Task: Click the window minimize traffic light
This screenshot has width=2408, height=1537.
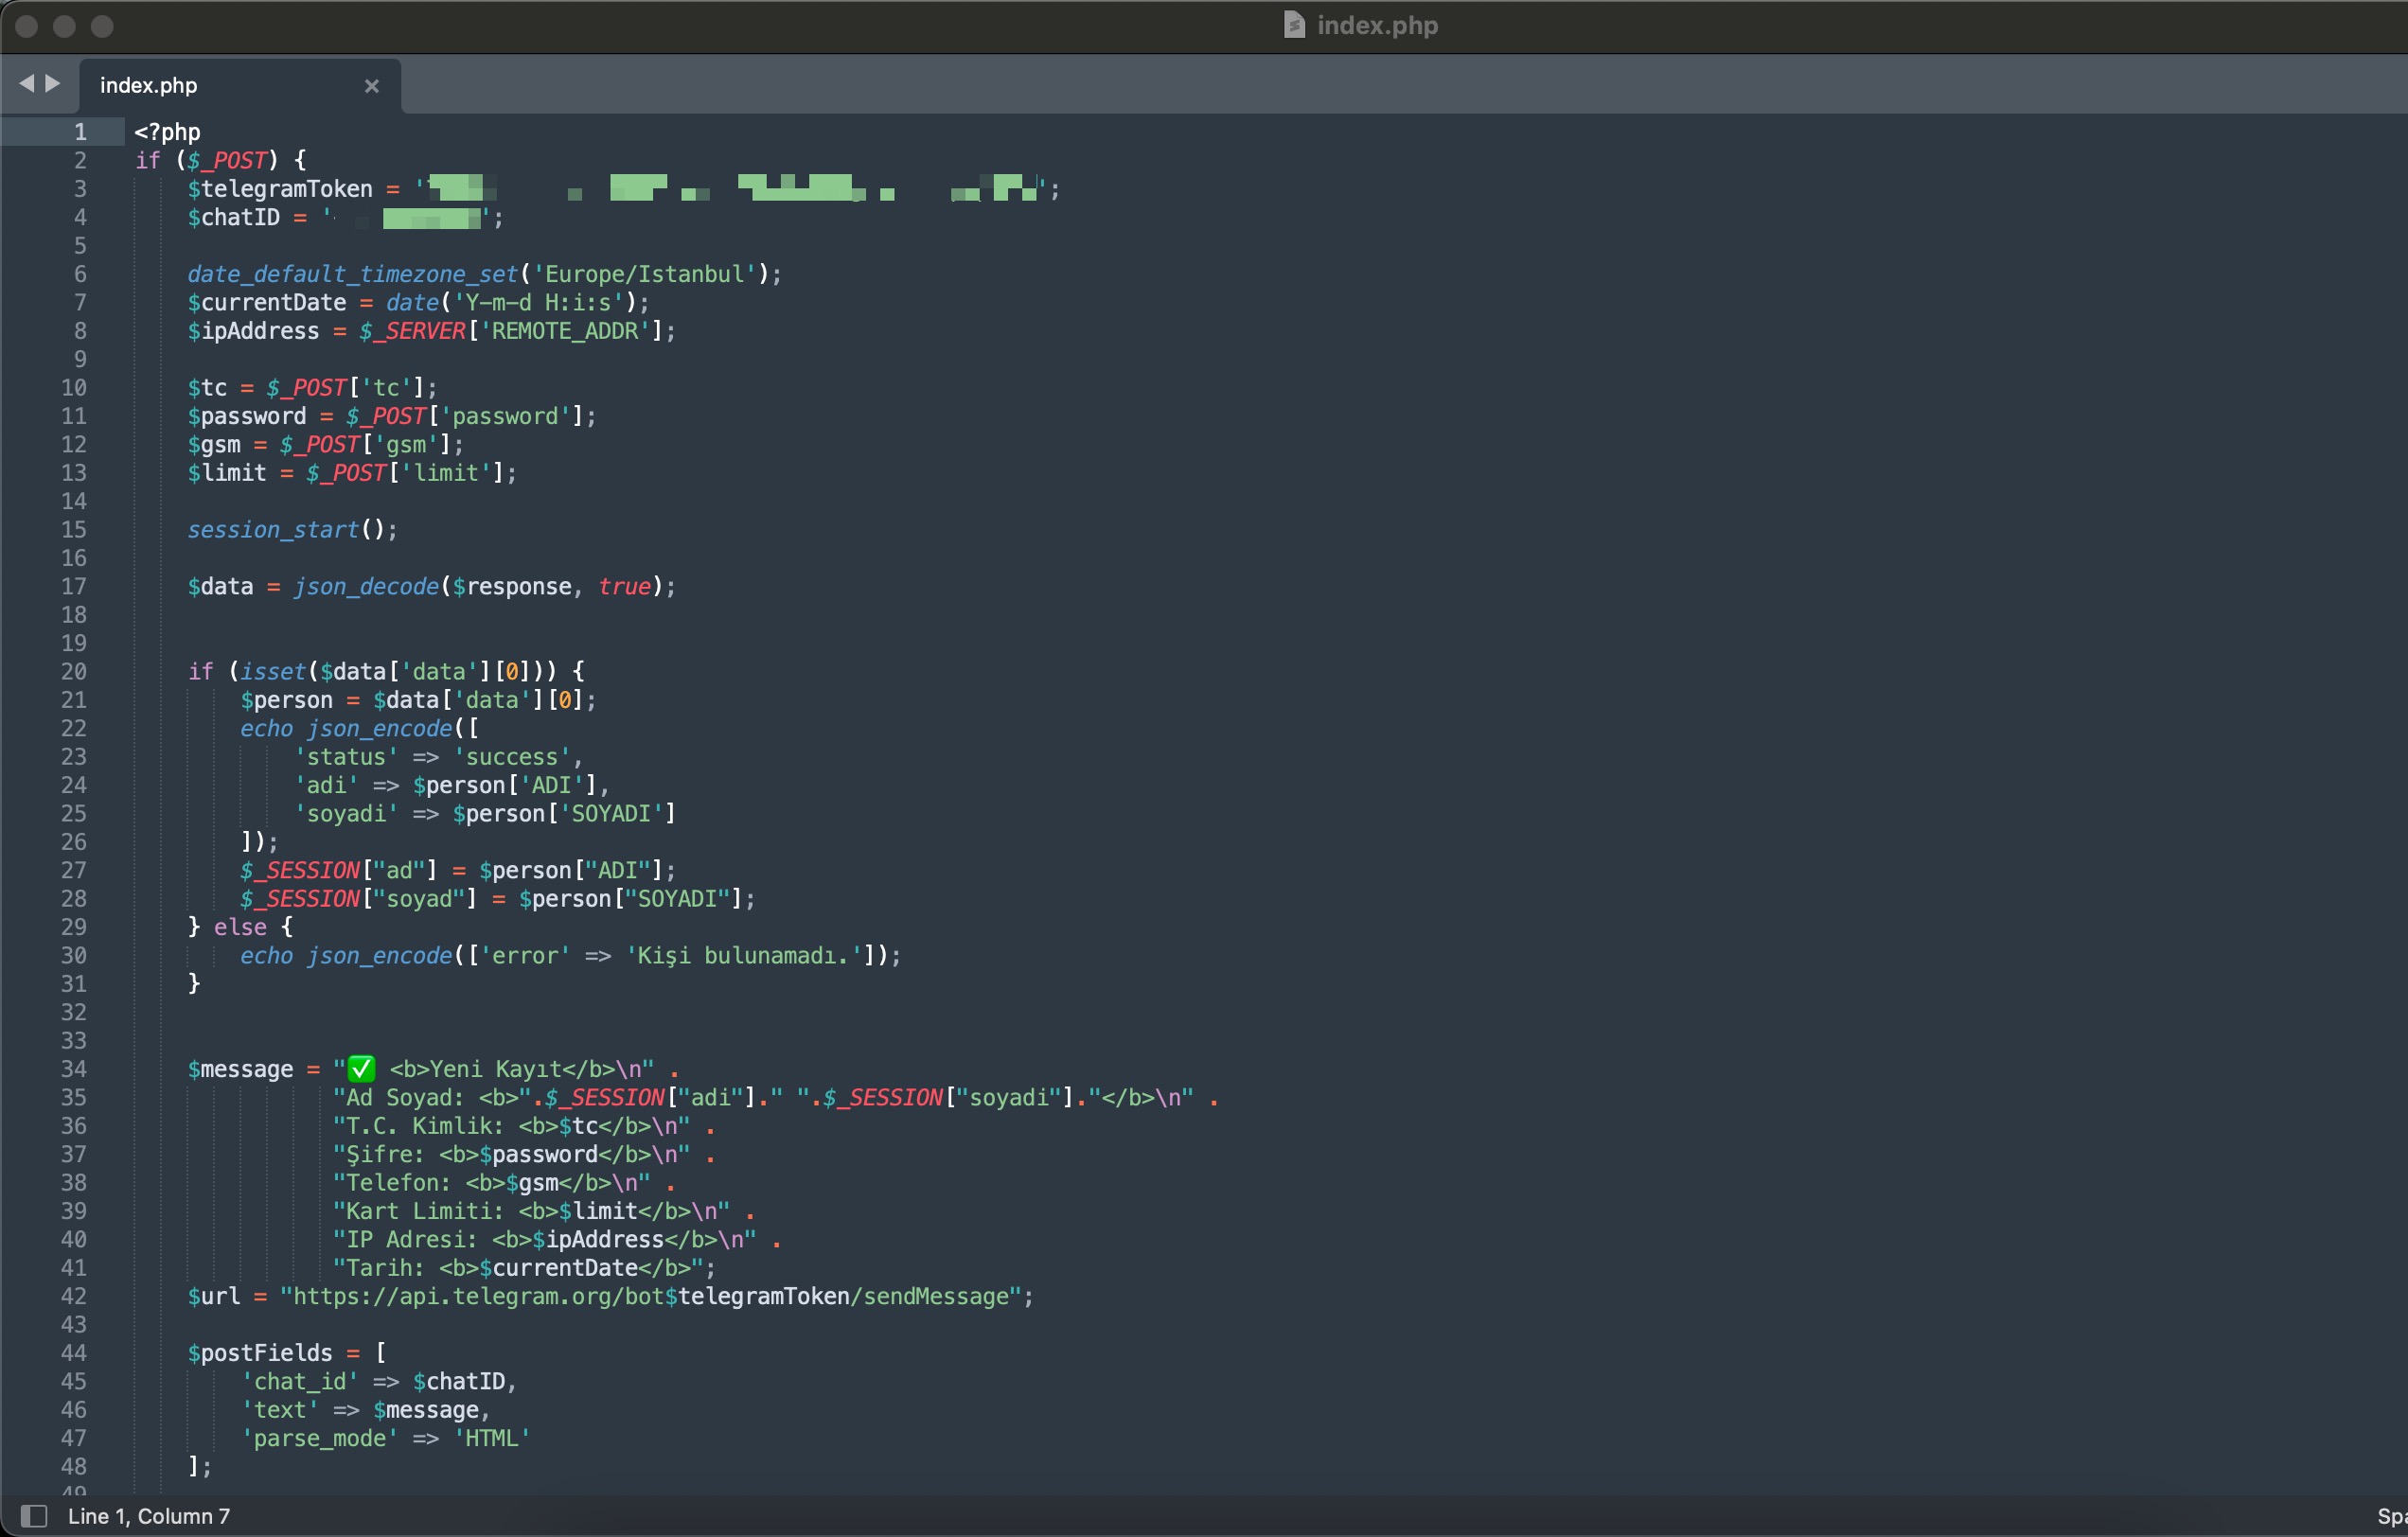Action: coord(64,26)
